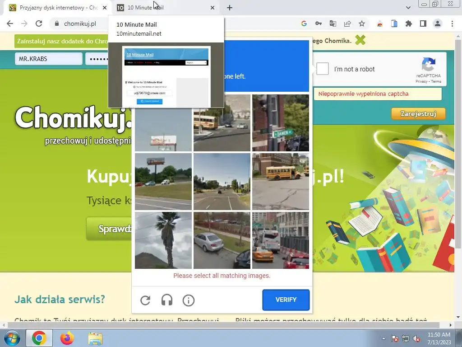Go back using the browser back arrow
The width and height of the screenshot is (462, 347).
(x=10, y=23)
